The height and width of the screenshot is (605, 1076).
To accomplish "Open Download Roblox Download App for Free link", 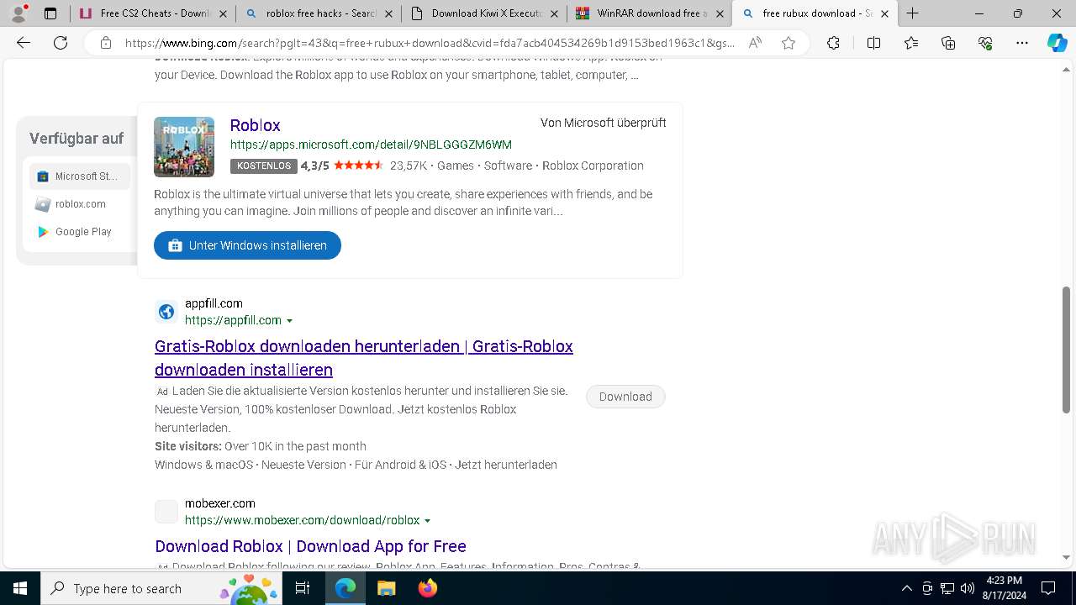I will click(310, 546).
